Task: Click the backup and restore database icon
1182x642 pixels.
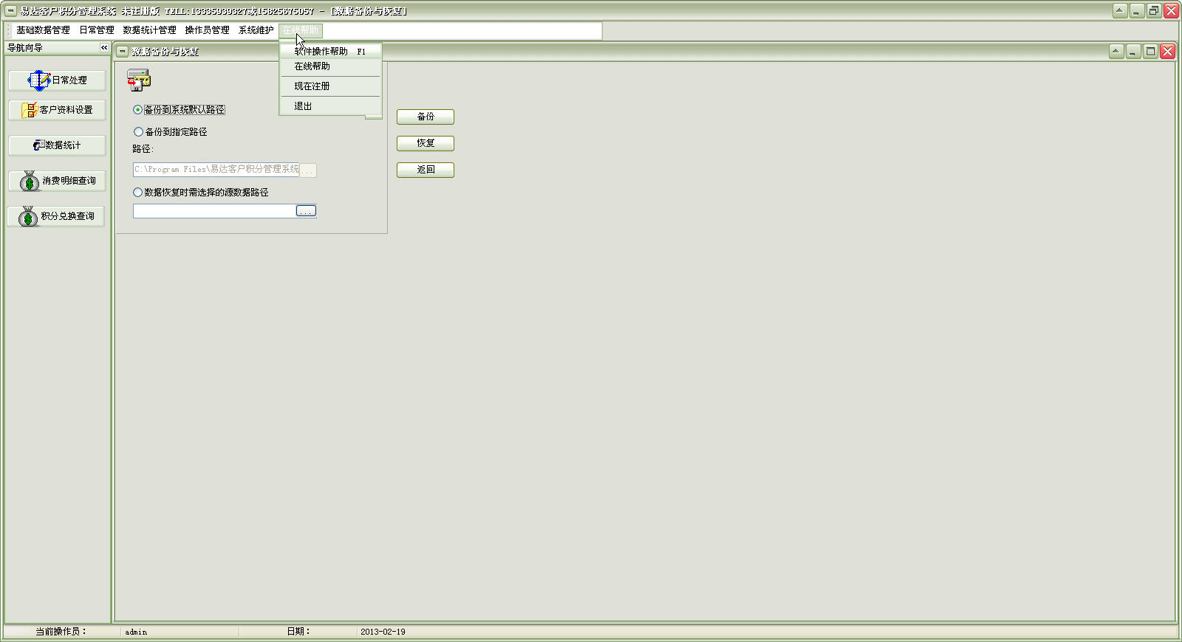Action: (138, 80)
